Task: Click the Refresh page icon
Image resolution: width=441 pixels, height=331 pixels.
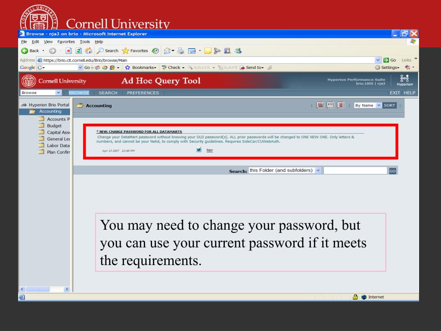Action: (x=79, y=51)
